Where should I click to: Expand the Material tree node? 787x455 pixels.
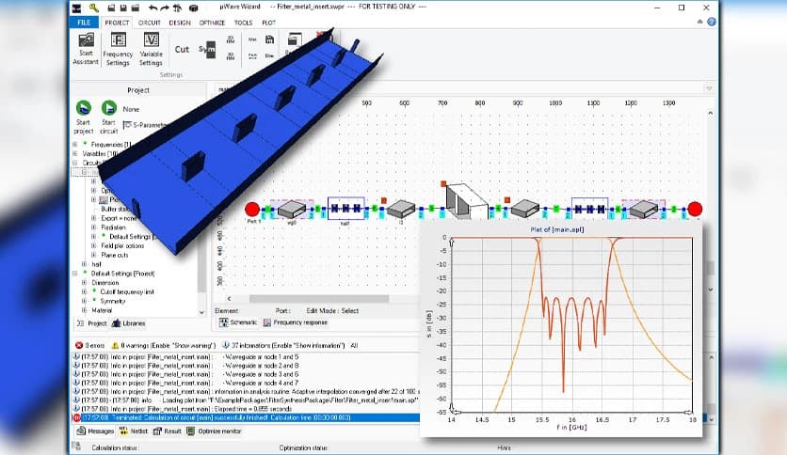coord(84,310)
